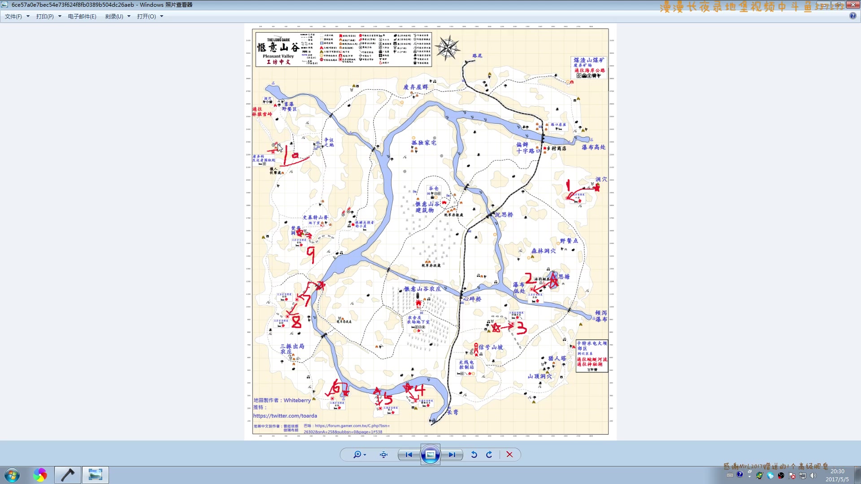Rotate the image clockwise
Viewport: 861px width, 484px height.
(x=489, y=454)
